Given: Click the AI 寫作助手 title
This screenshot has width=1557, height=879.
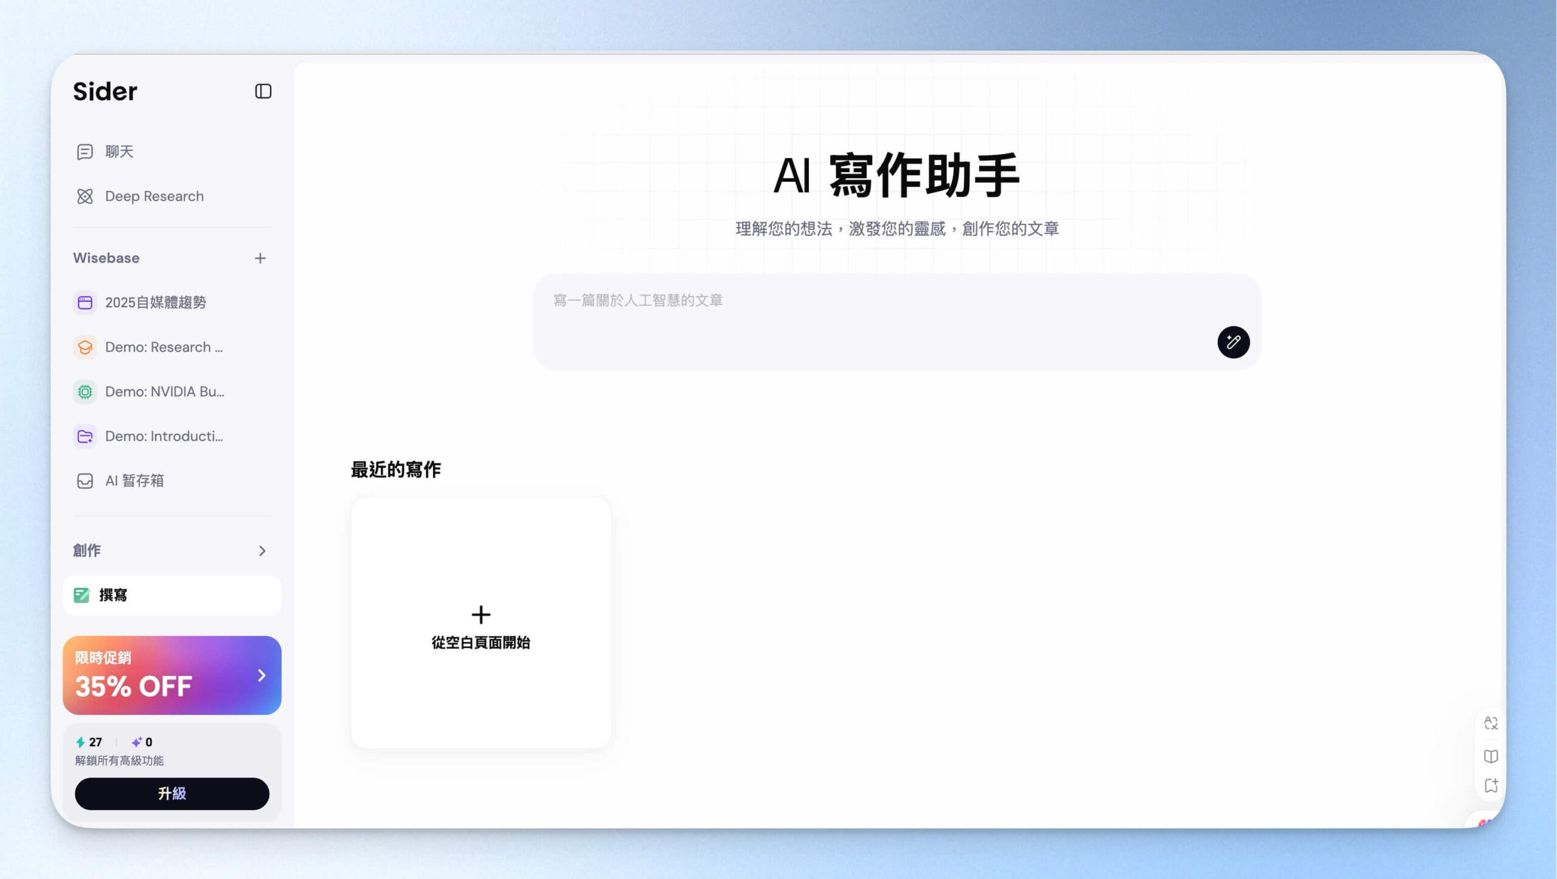Looking at the screenshot, I should 896,175.
